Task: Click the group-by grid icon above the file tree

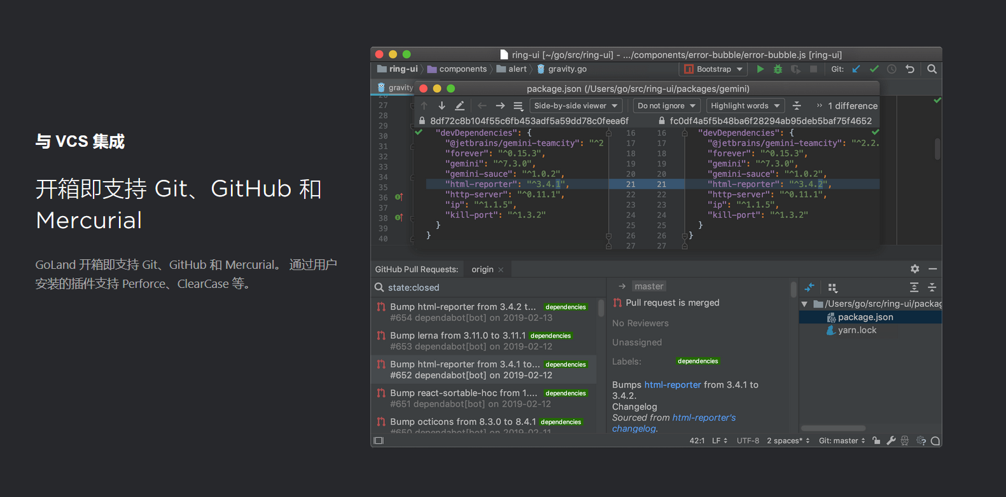Action: [x=832, y=287]
